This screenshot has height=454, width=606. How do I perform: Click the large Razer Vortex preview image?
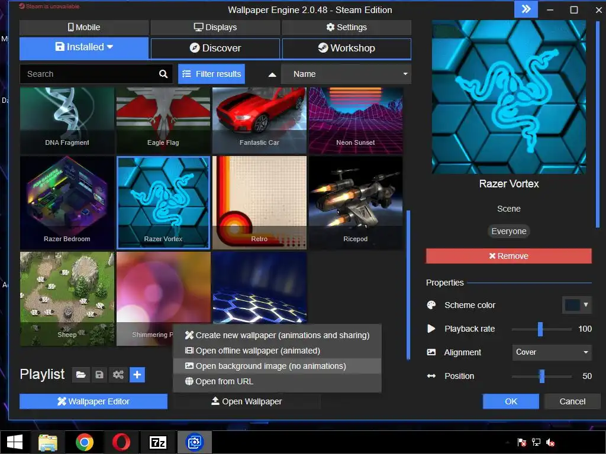tap(508, 97)
